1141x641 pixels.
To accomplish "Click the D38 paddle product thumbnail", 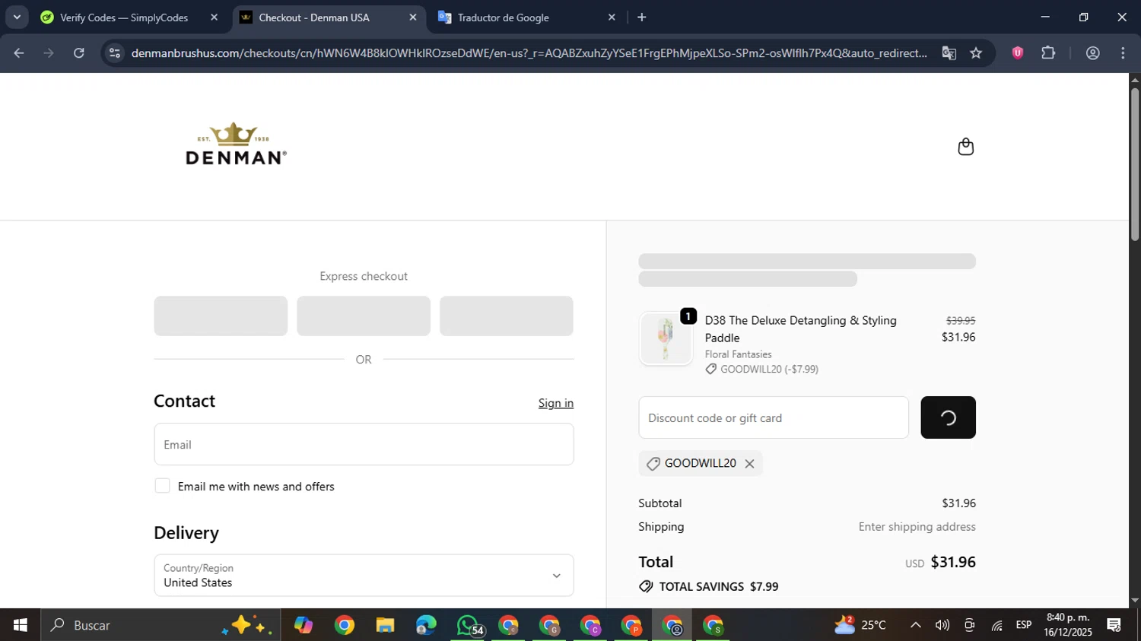I will (666, 338).
